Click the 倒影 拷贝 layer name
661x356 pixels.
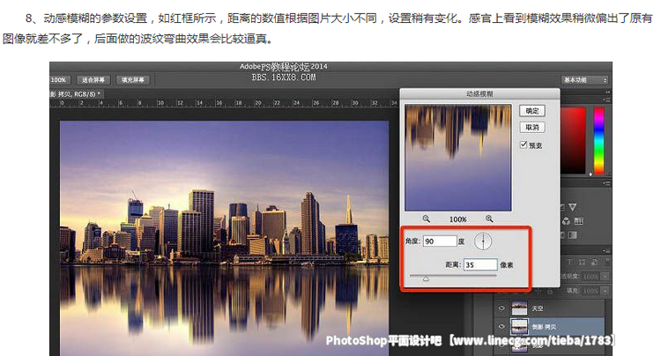tap(543, 327)
